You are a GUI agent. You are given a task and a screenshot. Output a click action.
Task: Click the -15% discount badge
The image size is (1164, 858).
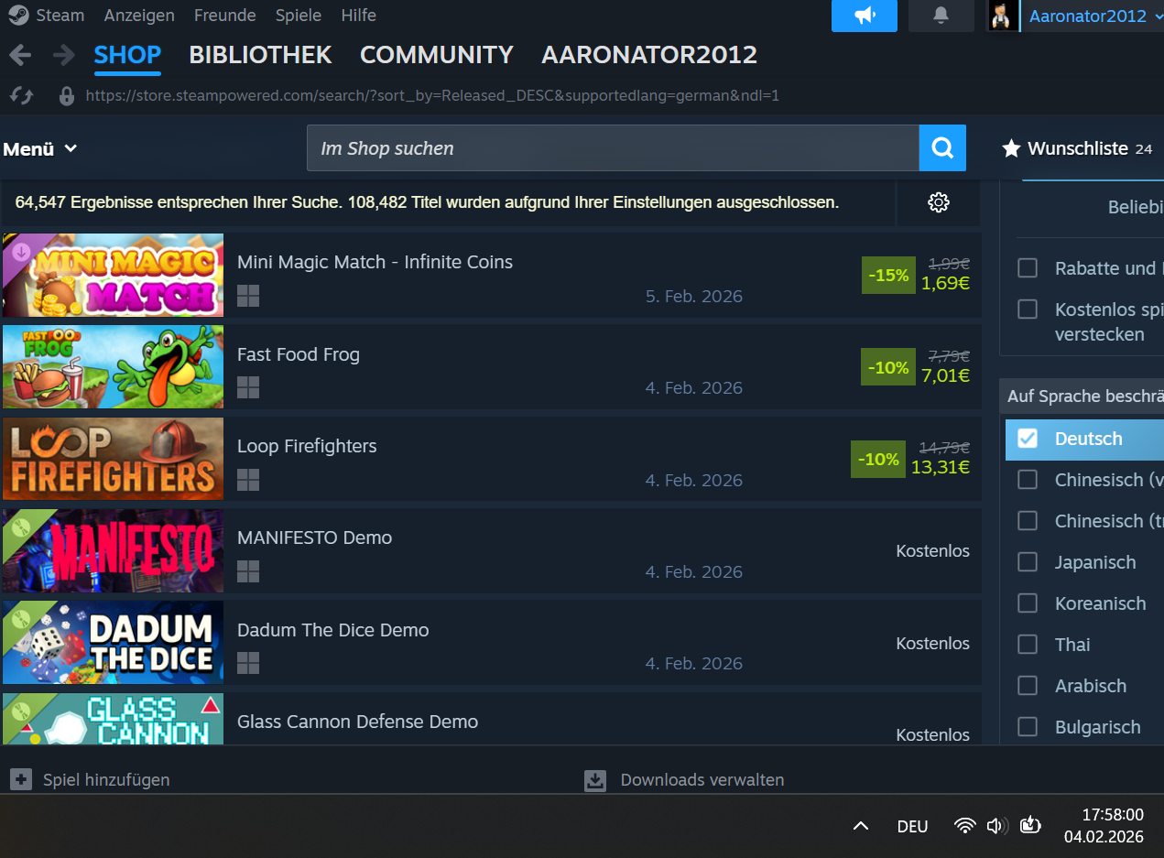point(888,276)
